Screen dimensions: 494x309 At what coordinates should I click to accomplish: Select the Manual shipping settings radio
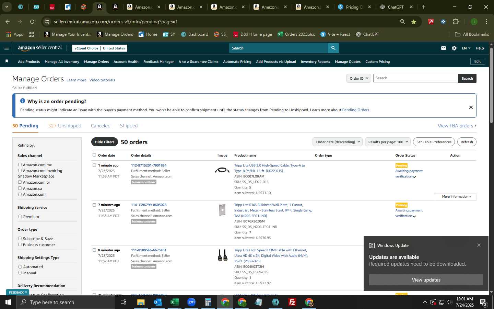[20, 273]
